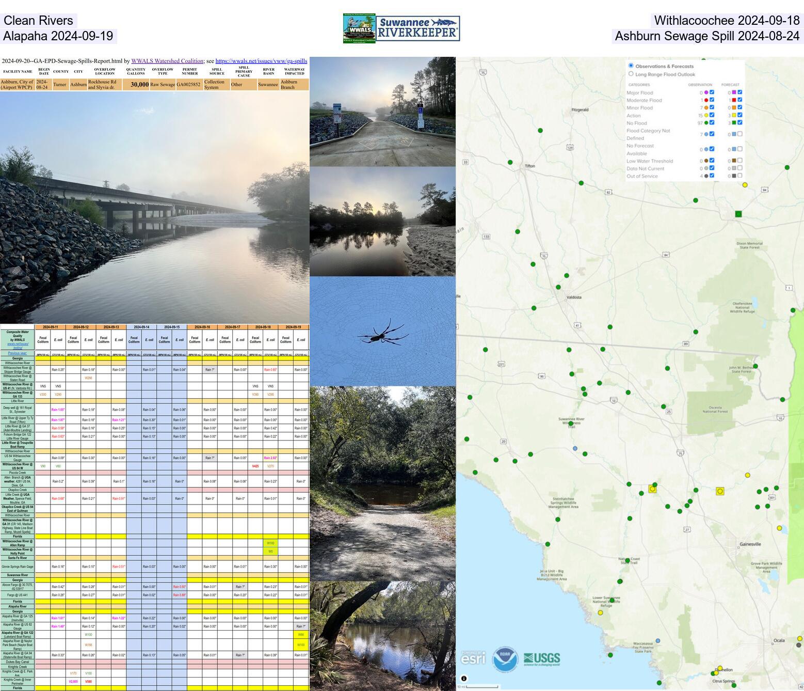Select green gauge marker southwest of Valdosta

pos(534,308)
